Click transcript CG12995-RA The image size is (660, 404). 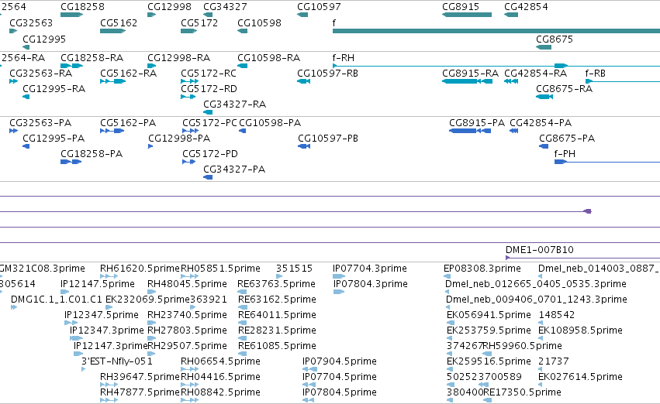tap(54, 89)
